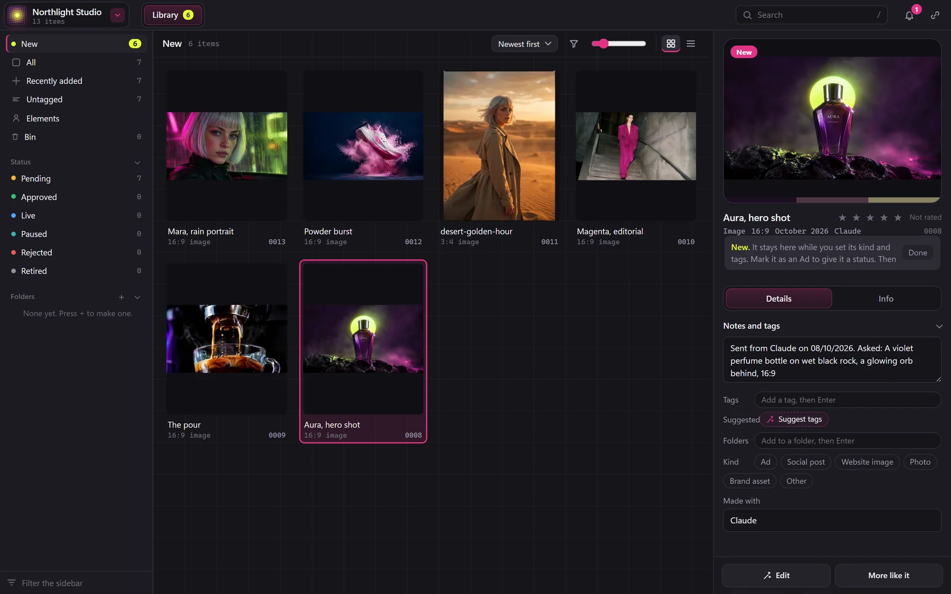
Task: Click the green palette color swatch
Action: [x=904, y=200]
